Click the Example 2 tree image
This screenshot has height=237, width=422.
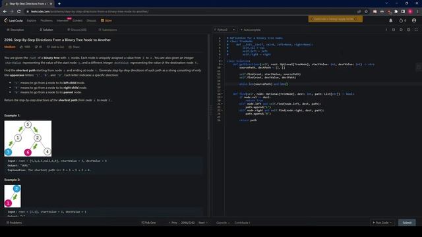coord(13,196)
